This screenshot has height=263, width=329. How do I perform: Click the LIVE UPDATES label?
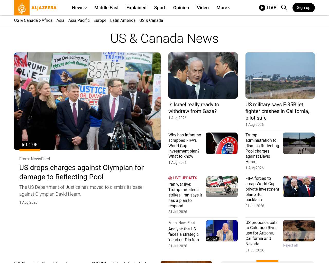click(185, 178)
